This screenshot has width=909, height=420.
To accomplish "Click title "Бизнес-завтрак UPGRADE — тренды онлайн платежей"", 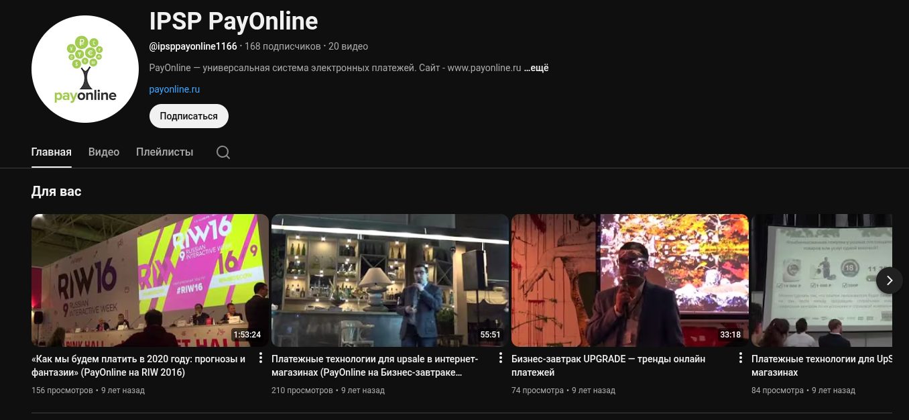I will pos(607,366).
